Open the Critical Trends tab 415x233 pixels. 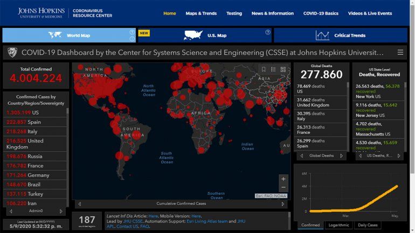[x=340, y=36]
